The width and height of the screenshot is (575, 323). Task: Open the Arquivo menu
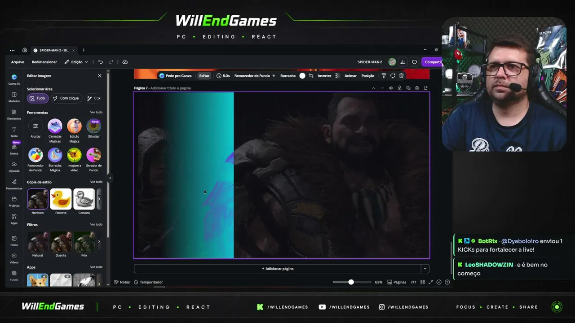click(18, 62)
